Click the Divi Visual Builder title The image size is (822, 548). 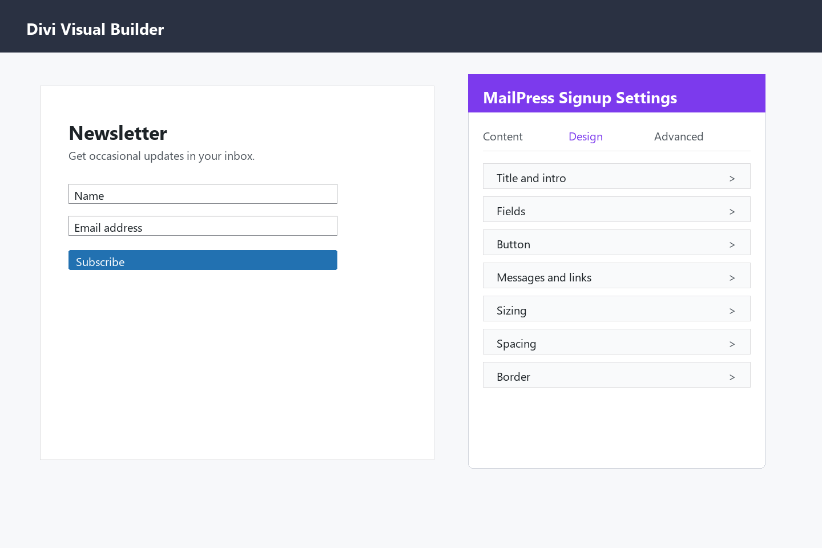pos(95,29)
